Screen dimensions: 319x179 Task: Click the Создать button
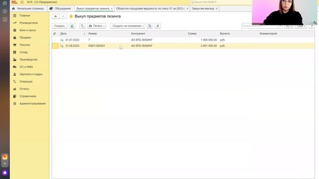(59, 26)
